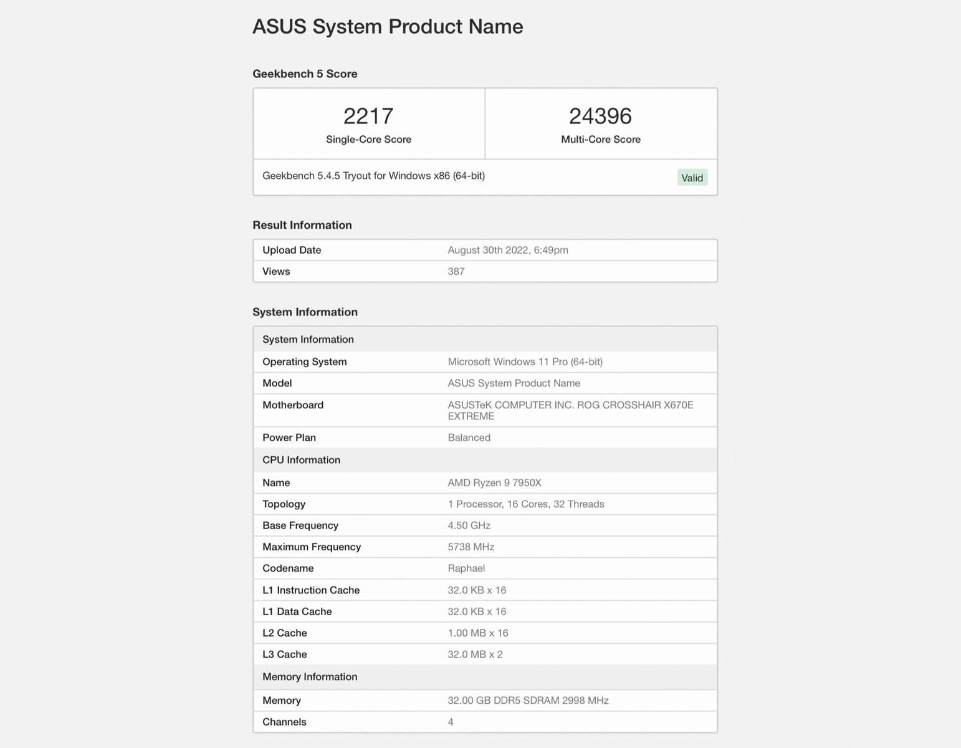Click the Memory value 32.00 GB DDR5
This screenshot has width=961, height=748.
coord(528,700)
